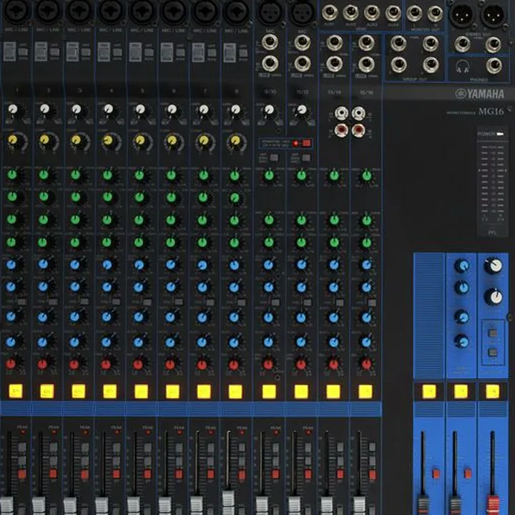Click the top green EQ knob on channel 15/16

tap(366, 176)
